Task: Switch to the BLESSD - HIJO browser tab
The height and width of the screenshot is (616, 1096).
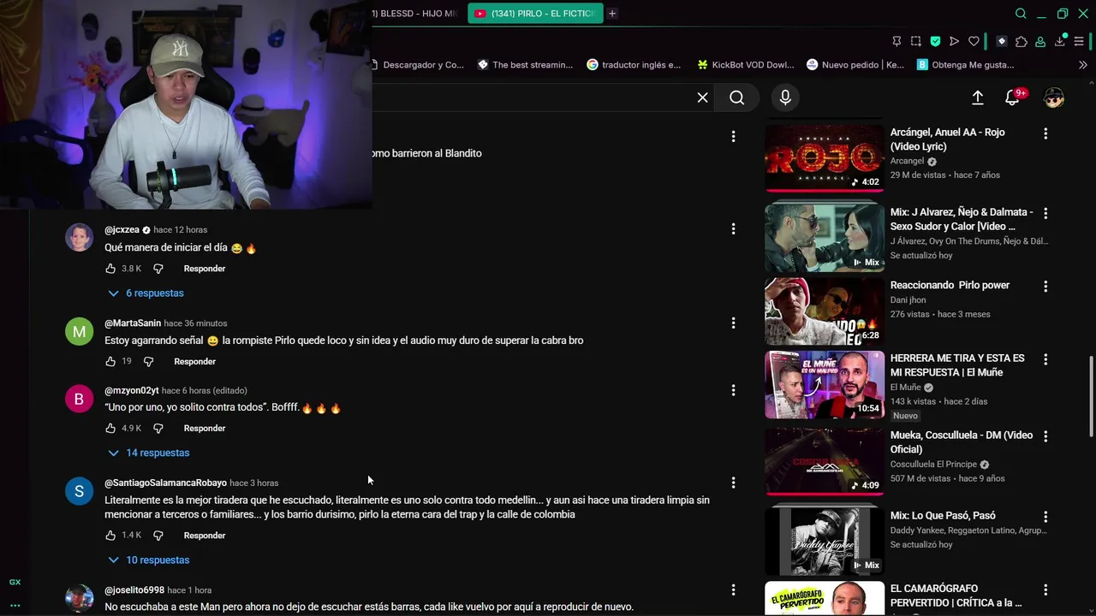Action: 417,14
